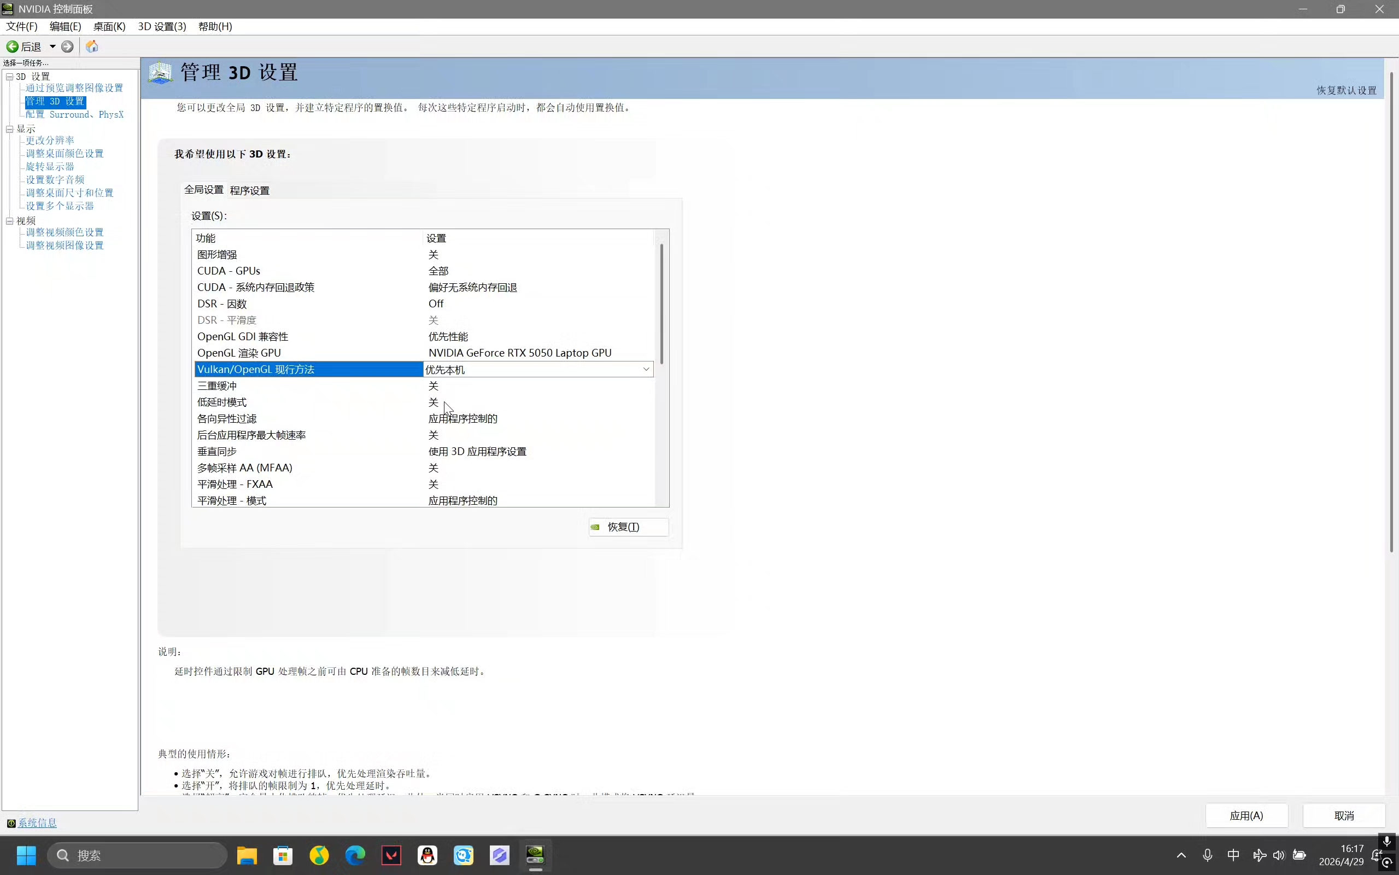
Task: Select the OpenGL 渲染 GPU row
Action: [x=424, y=353]
